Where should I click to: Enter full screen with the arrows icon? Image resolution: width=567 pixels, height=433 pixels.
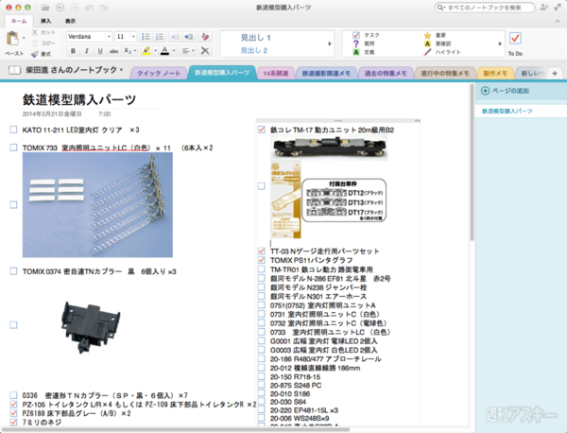click(558, 8)
